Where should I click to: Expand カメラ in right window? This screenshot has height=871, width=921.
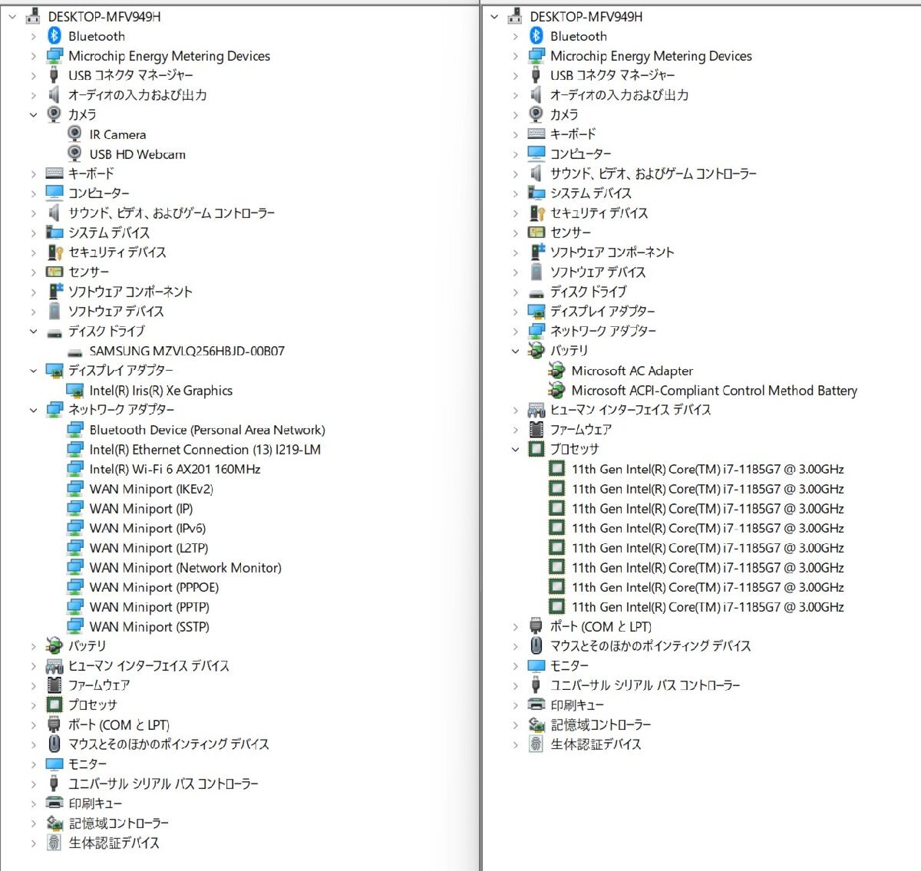click(515, 114)
